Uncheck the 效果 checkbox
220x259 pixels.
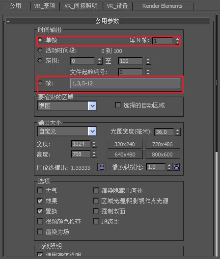(x=40, y=201)
